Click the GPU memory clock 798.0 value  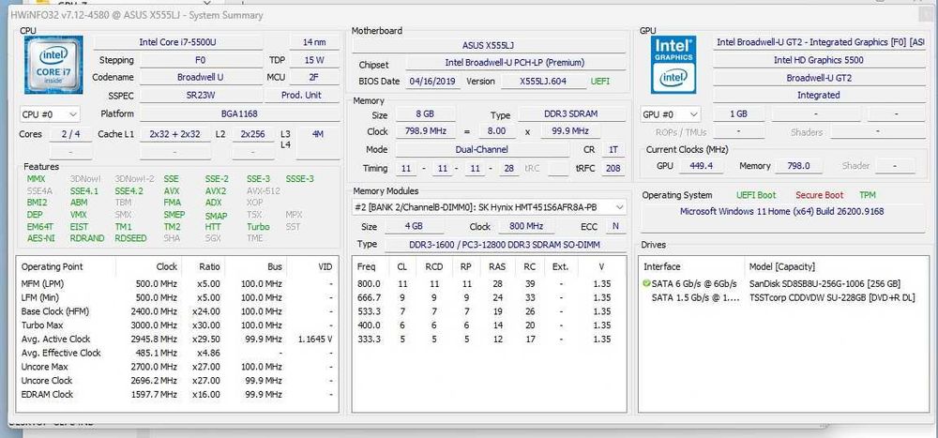798,166
